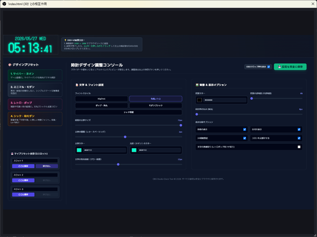The image size is (317, 237).
Task: Select the サイバー・ネオン design preset
Action: coord(35,76)
